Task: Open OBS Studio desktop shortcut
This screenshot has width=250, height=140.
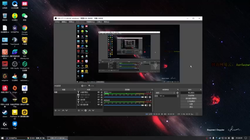Action: pyautogui.click(x=15, y=65)
